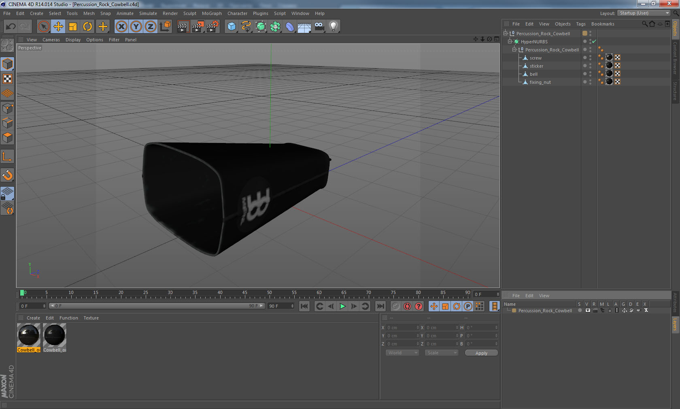Click the Undo arrow icon
Image resolution: width=680 pixels, height=409 pixels.
(x=11, y=27)
